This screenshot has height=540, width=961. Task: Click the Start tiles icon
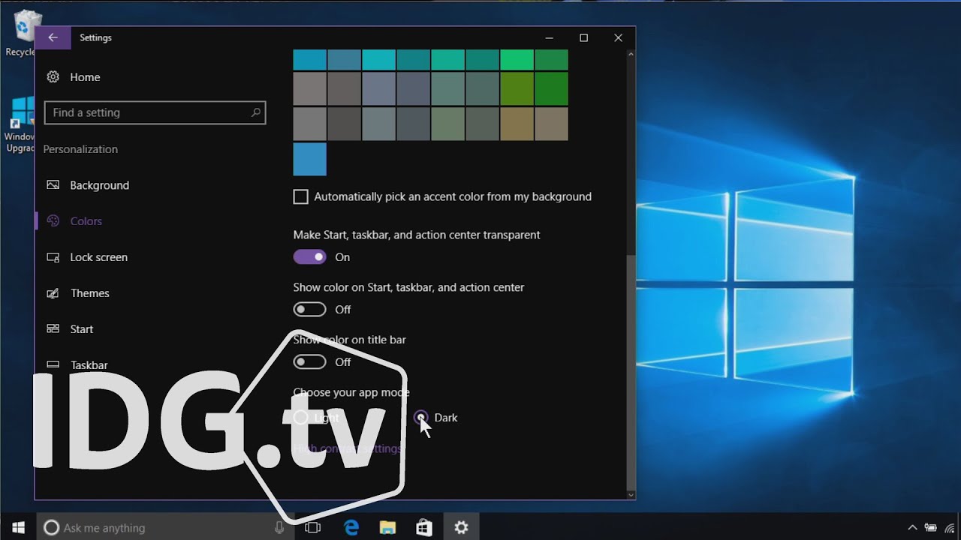(53, 328)
